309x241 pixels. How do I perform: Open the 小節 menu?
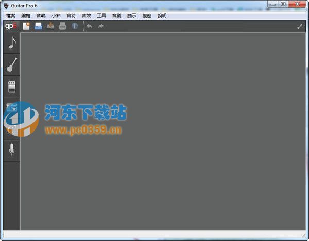[56, 16]
